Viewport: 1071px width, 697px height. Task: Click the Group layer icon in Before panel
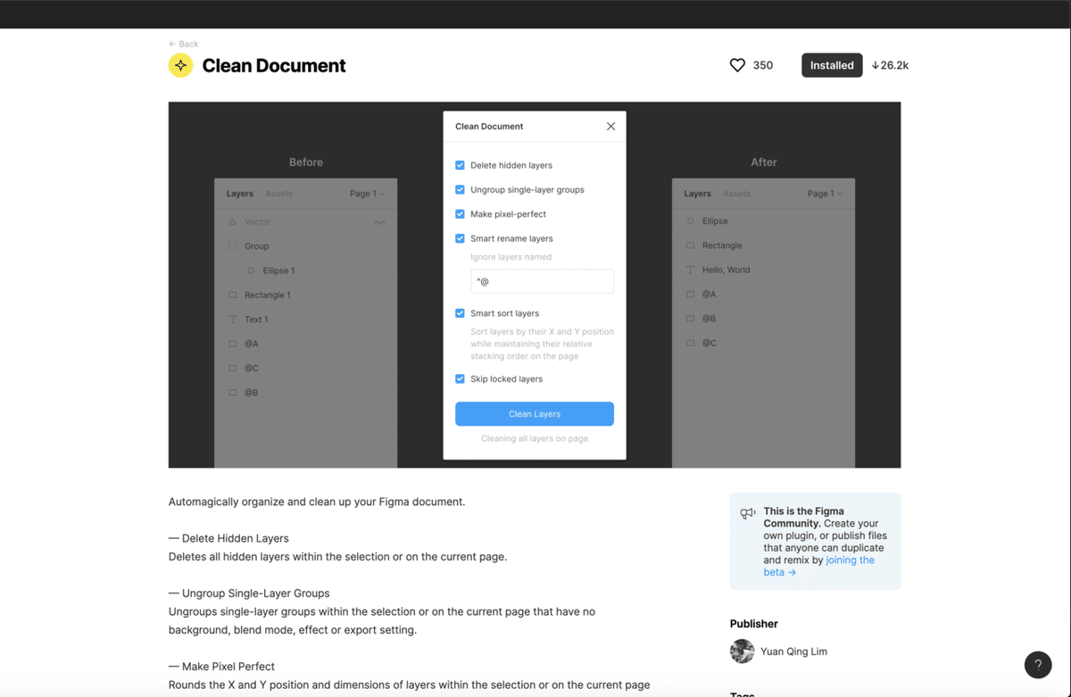click(233, 246)
